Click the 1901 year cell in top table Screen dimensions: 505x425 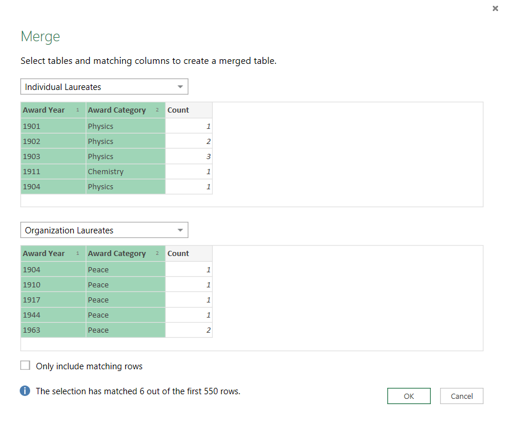pos(32,127)
